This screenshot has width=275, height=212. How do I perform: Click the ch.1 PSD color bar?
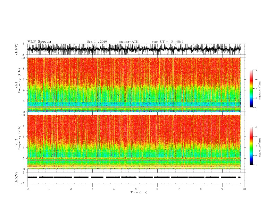click(x=251, y=89)
